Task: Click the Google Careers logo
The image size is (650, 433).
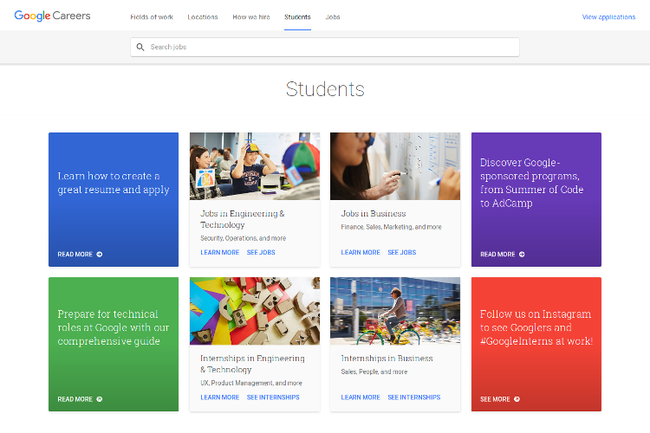Action: pos(52,16)
